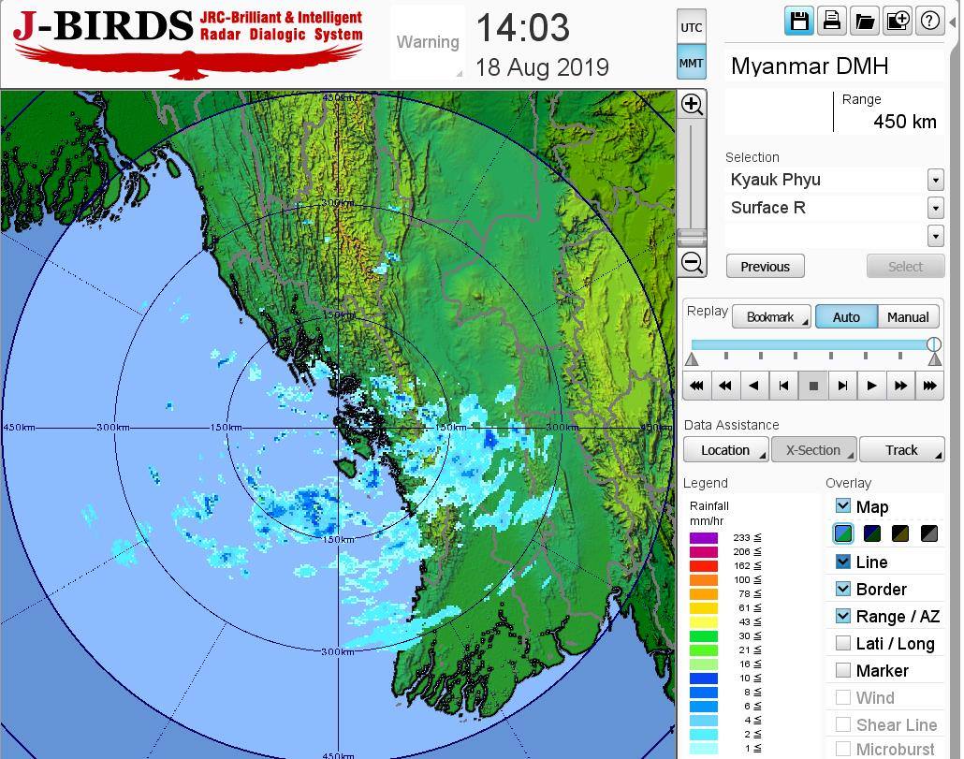Jump to first frame in replay
The height and width of the screenshot is (759, 964).
pos(696,386)
